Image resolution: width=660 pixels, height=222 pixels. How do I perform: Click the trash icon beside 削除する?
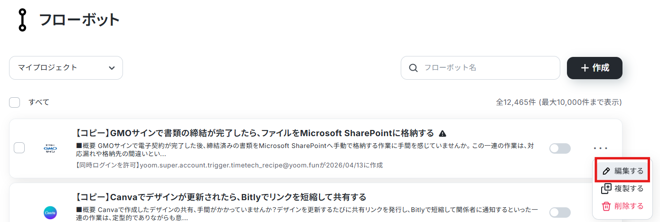606,206
